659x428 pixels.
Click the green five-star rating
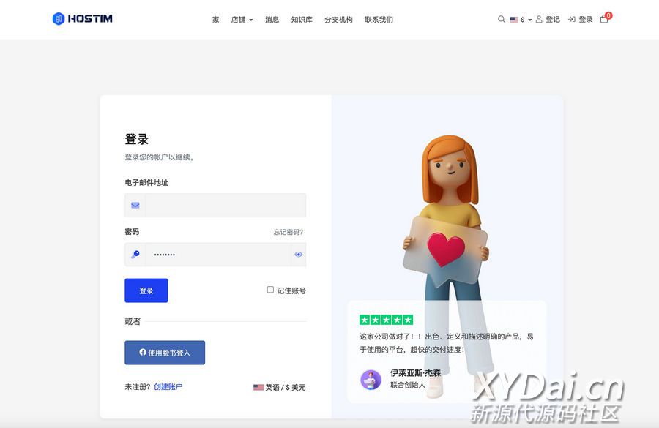coord(386,320)
